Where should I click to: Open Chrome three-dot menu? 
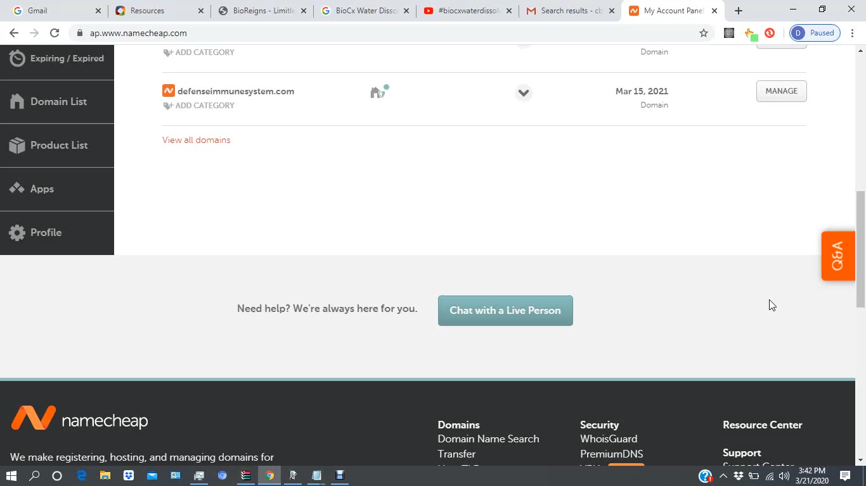click(853, 33)
